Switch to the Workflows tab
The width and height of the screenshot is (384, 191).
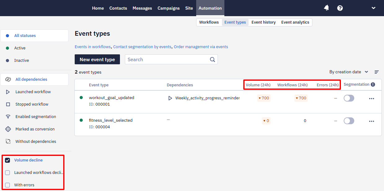pos(209,22)
